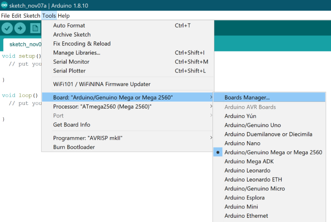Open the Sketch menu
The image size is (331, 222).
32,16
